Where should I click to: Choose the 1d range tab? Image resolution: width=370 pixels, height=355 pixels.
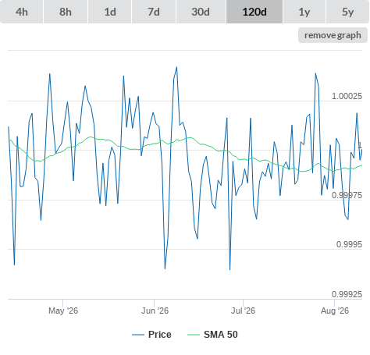(x=110, y=12)
